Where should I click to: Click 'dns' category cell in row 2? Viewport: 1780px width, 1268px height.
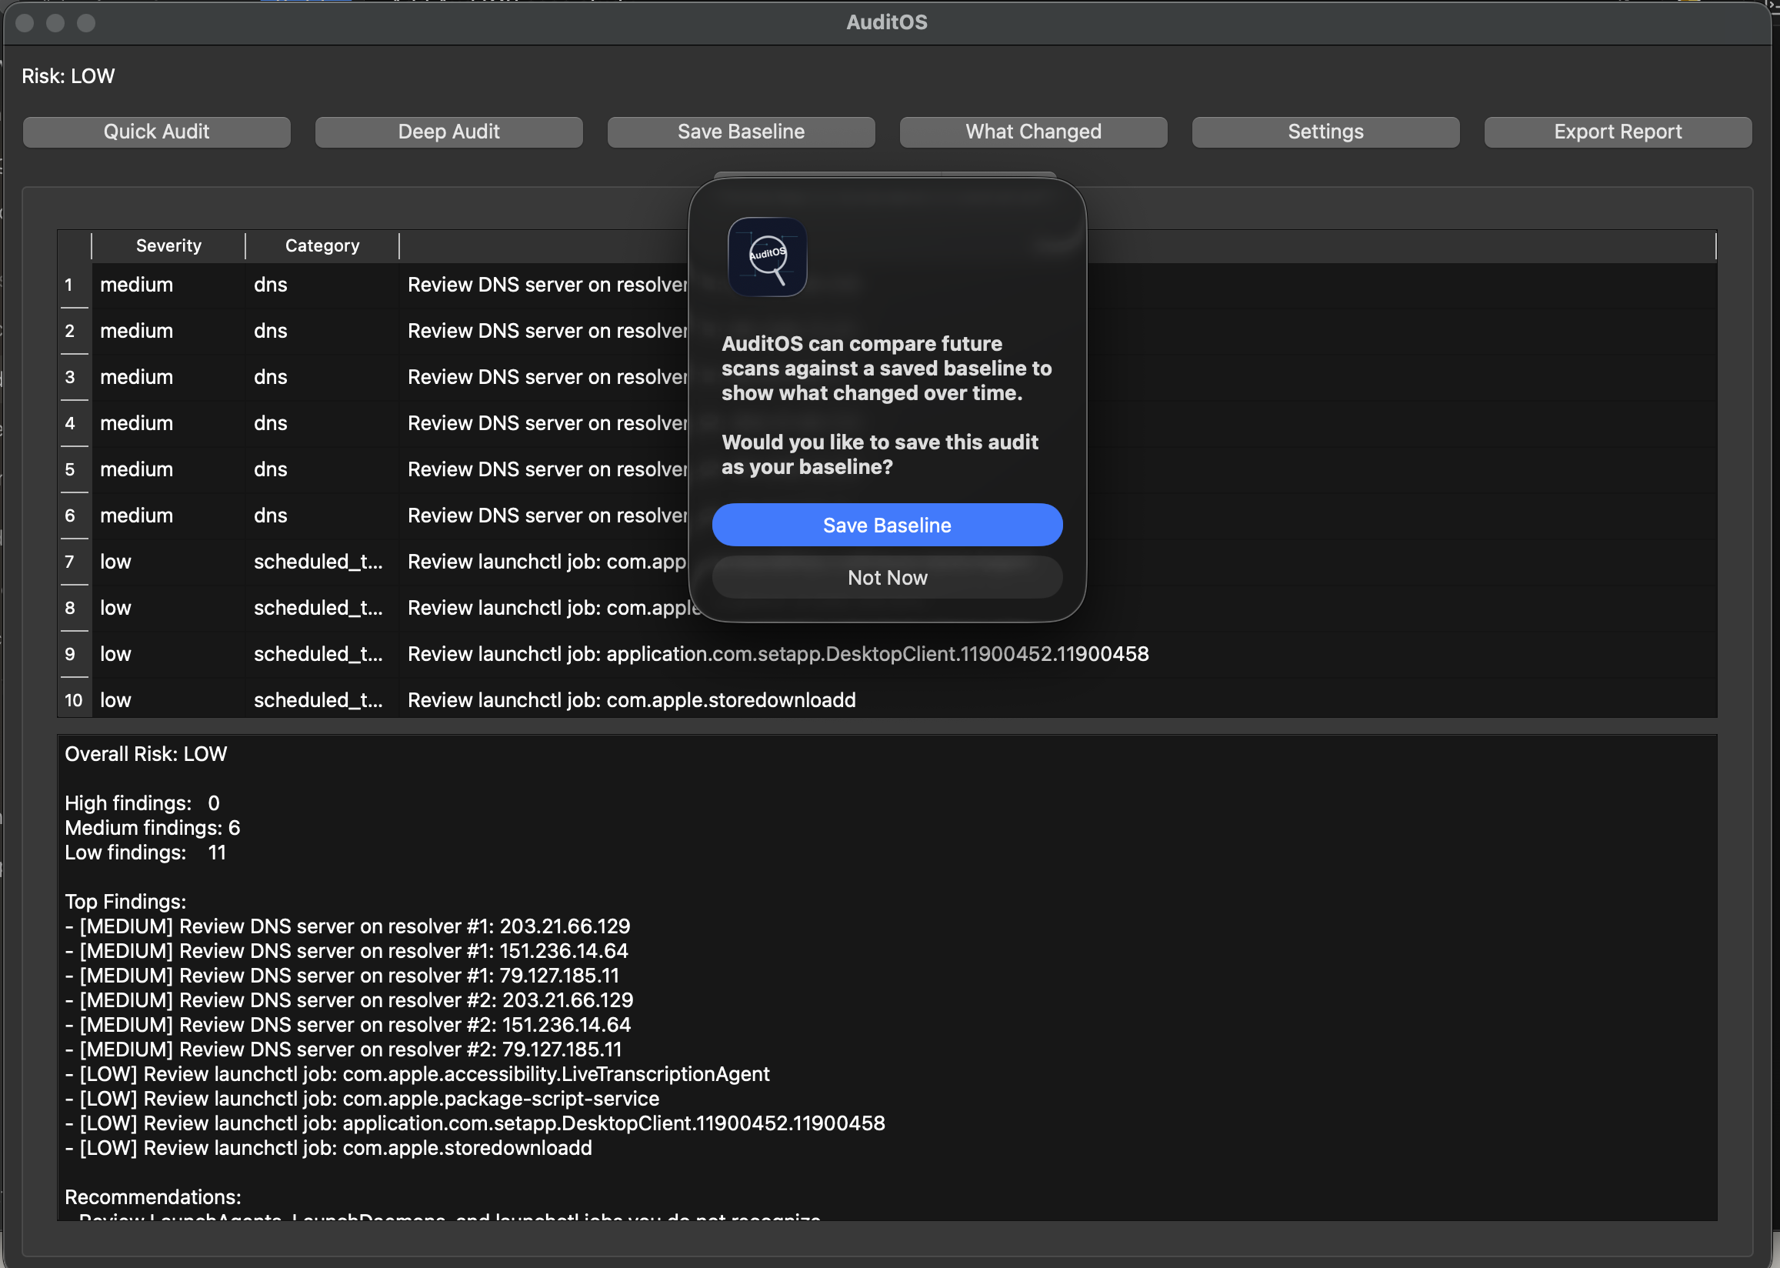click(322, 331)
